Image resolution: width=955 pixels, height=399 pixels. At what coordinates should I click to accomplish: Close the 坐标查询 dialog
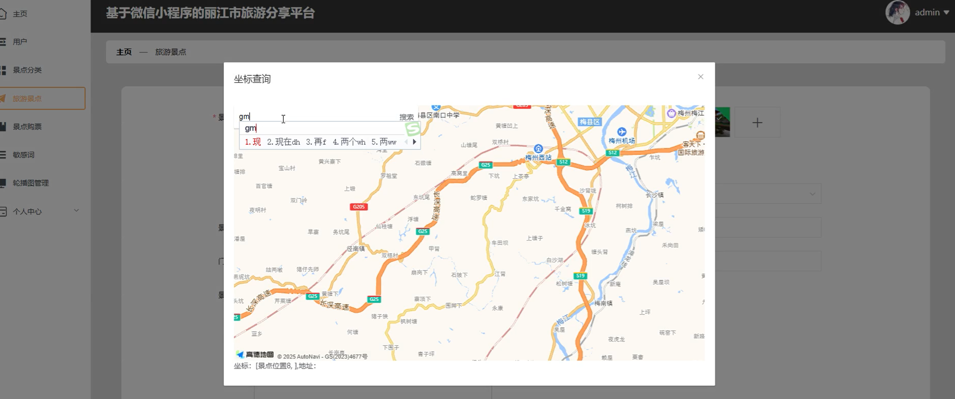[x=700, y=77]
